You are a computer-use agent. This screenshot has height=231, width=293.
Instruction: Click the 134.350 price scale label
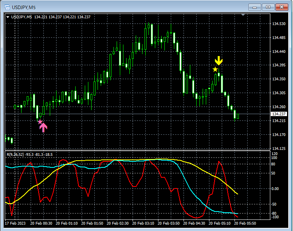(x=279, y=79)
